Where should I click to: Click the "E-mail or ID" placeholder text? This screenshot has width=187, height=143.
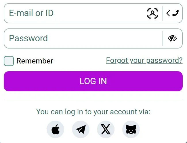31,13
